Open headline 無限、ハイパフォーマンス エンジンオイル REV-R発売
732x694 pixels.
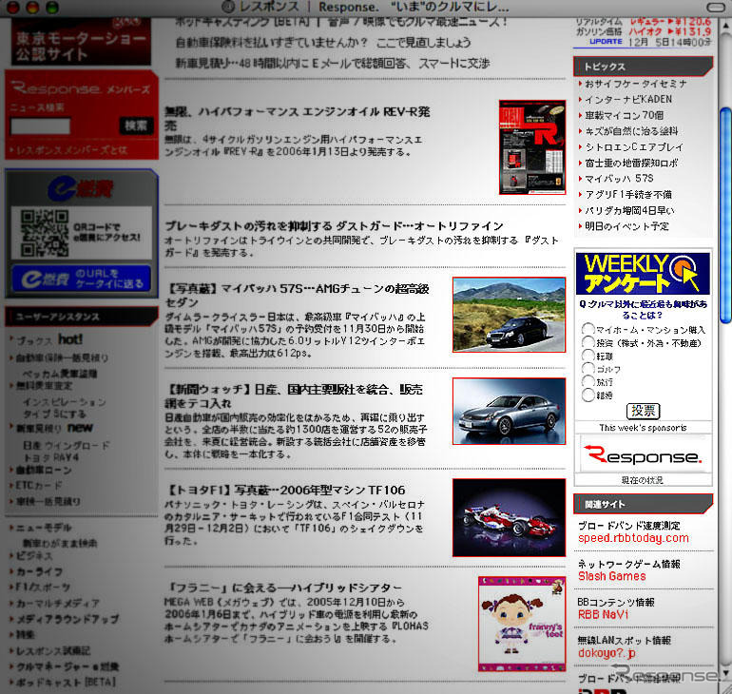coord(297,119)
